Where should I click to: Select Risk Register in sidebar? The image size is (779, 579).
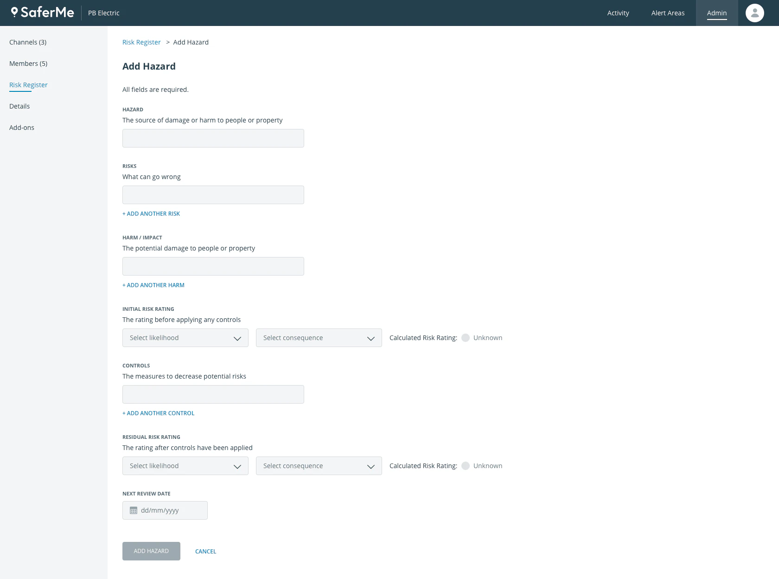click(28, 85)
